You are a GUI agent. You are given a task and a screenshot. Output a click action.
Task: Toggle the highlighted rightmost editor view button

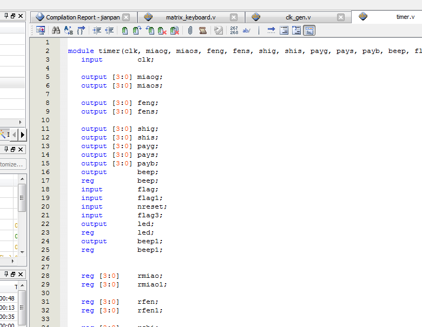(309, 31)
